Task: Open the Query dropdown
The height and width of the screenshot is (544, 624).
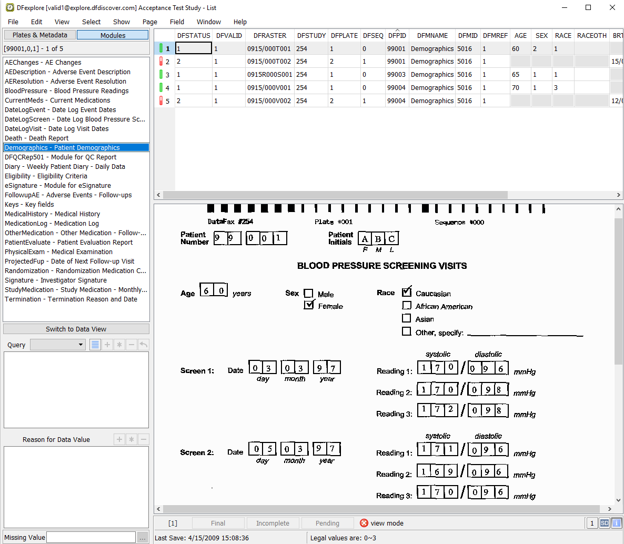Action: pyautogui.click(x=58, y=345)
